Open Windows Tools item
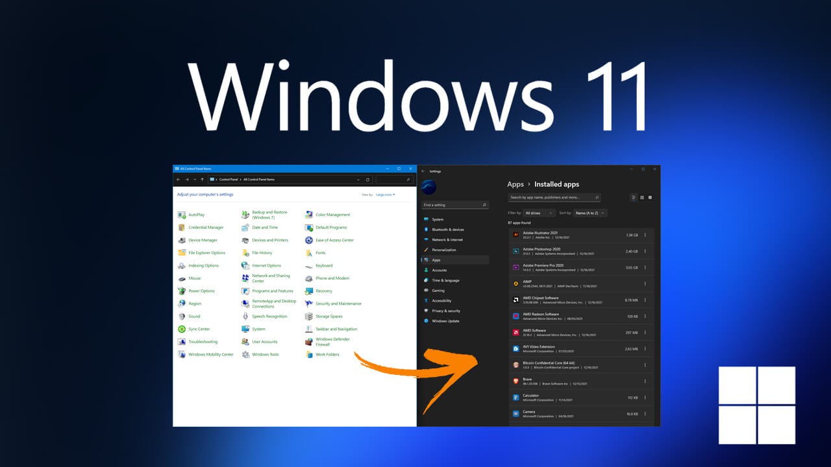Screen dimensions: 831x467 tap(260, 355)
